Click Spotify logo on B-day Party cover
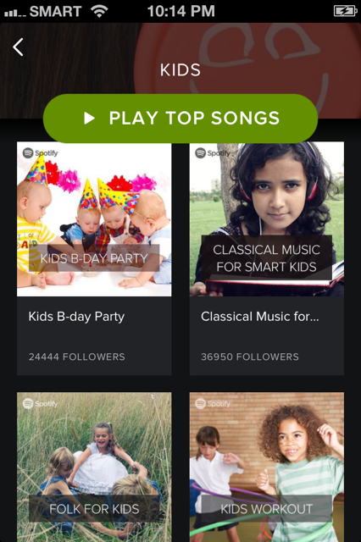This screenshot has height=542, width=361. click(x=41, y=152)
